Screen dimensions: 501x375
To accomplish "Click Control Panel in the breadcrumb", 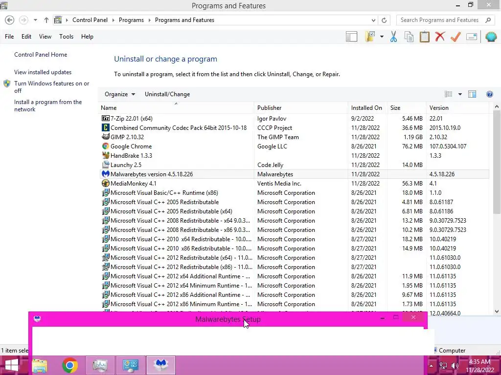I will pos(90,20).
